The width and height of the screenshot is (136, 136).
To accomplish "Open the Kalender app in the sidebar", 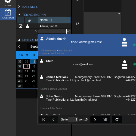I will tap(8, 14).
